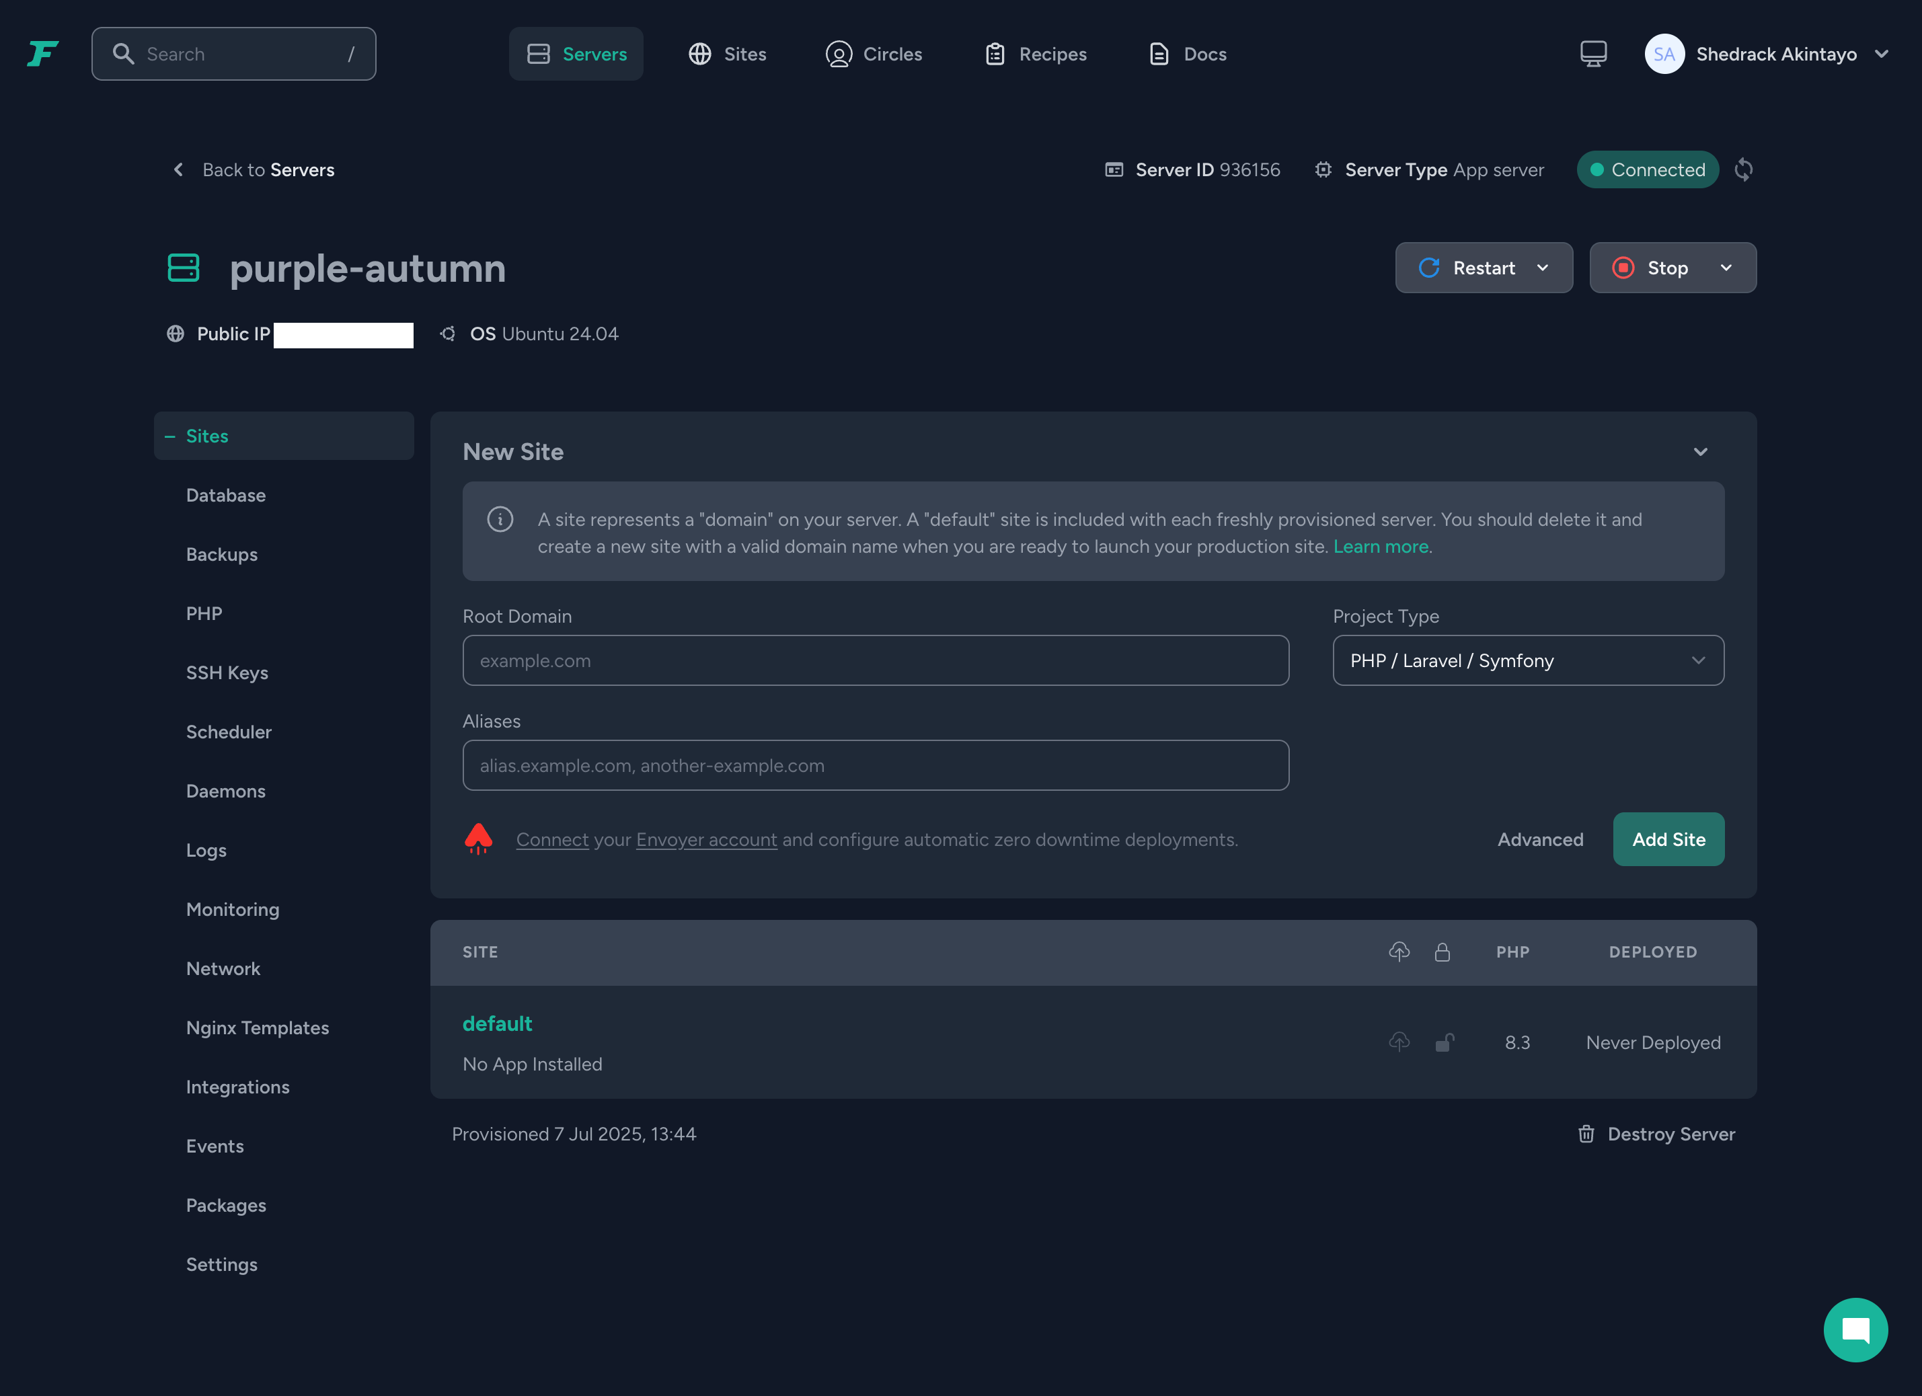This screenshot has height=1396, width=1922.
Task: Click the Add Site button
Action: pyautogui.click(x=1668, y=839)
